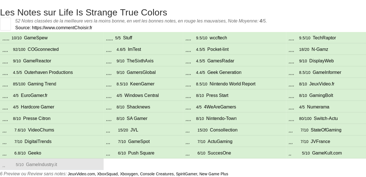Click the Windows Central entry
The width and height of the screenshot is (366, 177).
click(x=142, y=96)
